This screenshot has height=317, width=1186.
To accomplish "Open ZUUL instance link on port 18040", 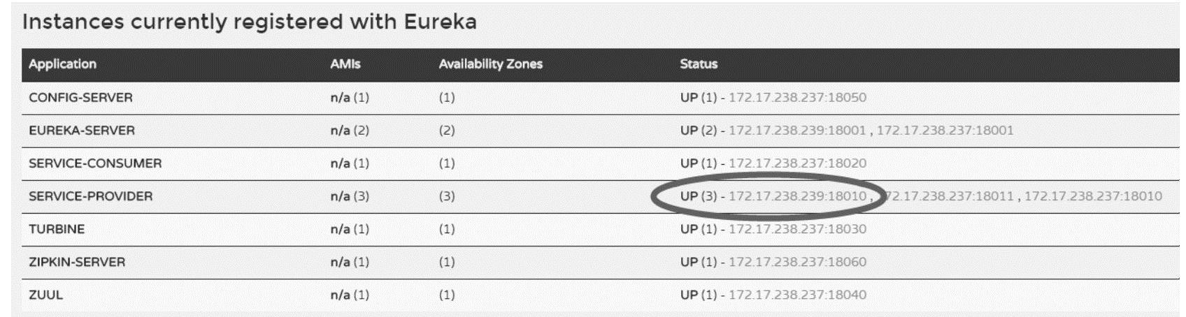I will tap(797, 295).
